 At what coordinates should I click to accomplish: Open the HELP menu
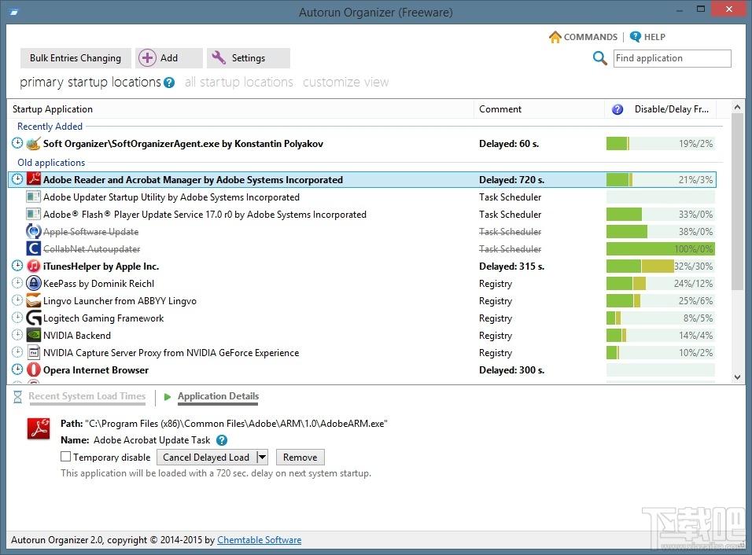(647, 37)
